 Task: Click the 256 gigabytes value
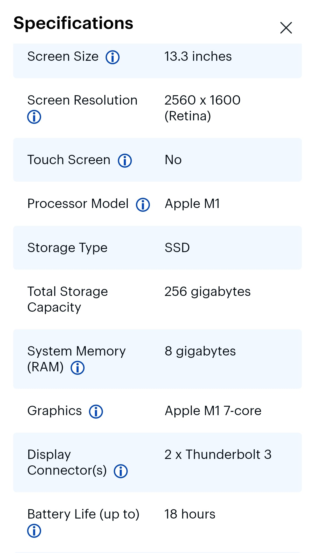tap(207, 292)
